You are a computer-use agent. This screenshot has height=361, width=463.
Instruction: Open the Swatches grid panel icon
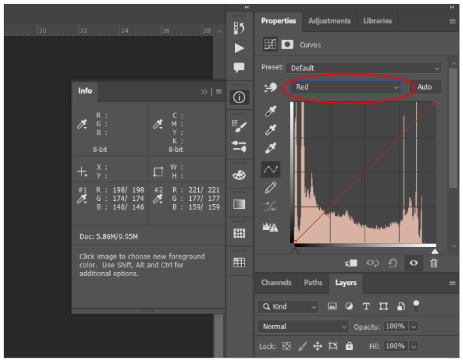click(239, 262)
